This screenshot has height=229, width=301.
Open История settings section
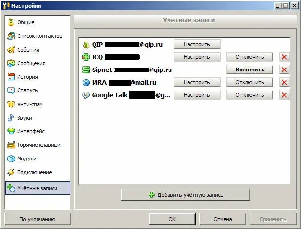[x=38, y=77]
